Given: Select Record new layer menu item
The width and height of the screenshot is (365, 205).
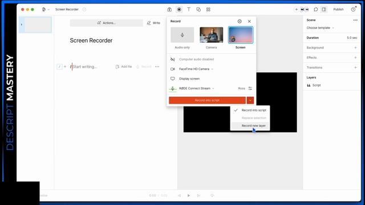Looking at the screenshot, I should point(250,126).
